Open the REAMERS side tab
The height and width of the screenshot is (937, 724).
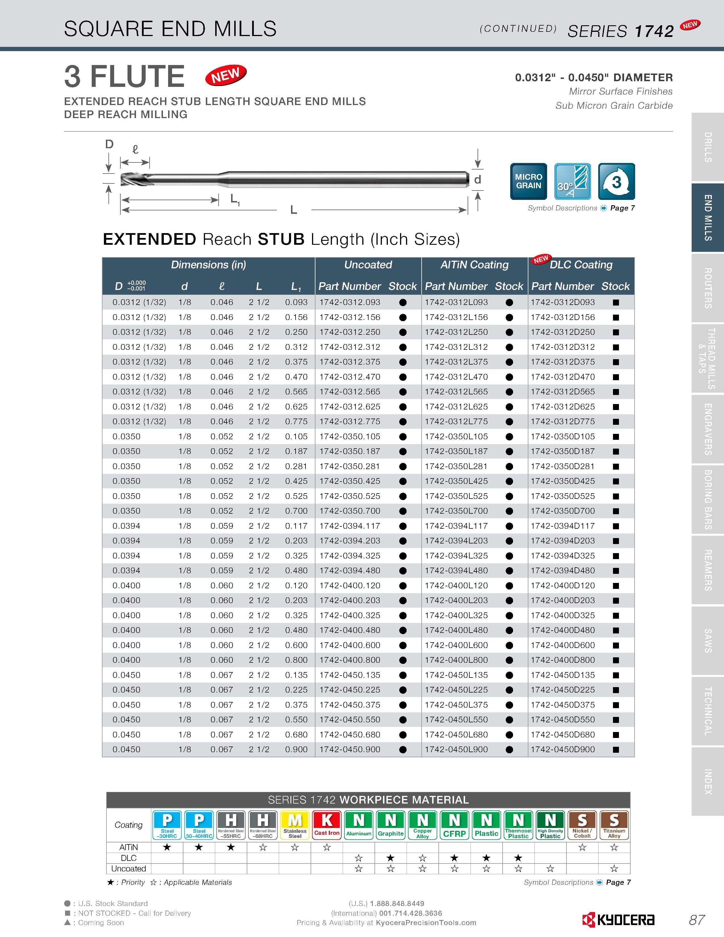[x=708, y=570]
